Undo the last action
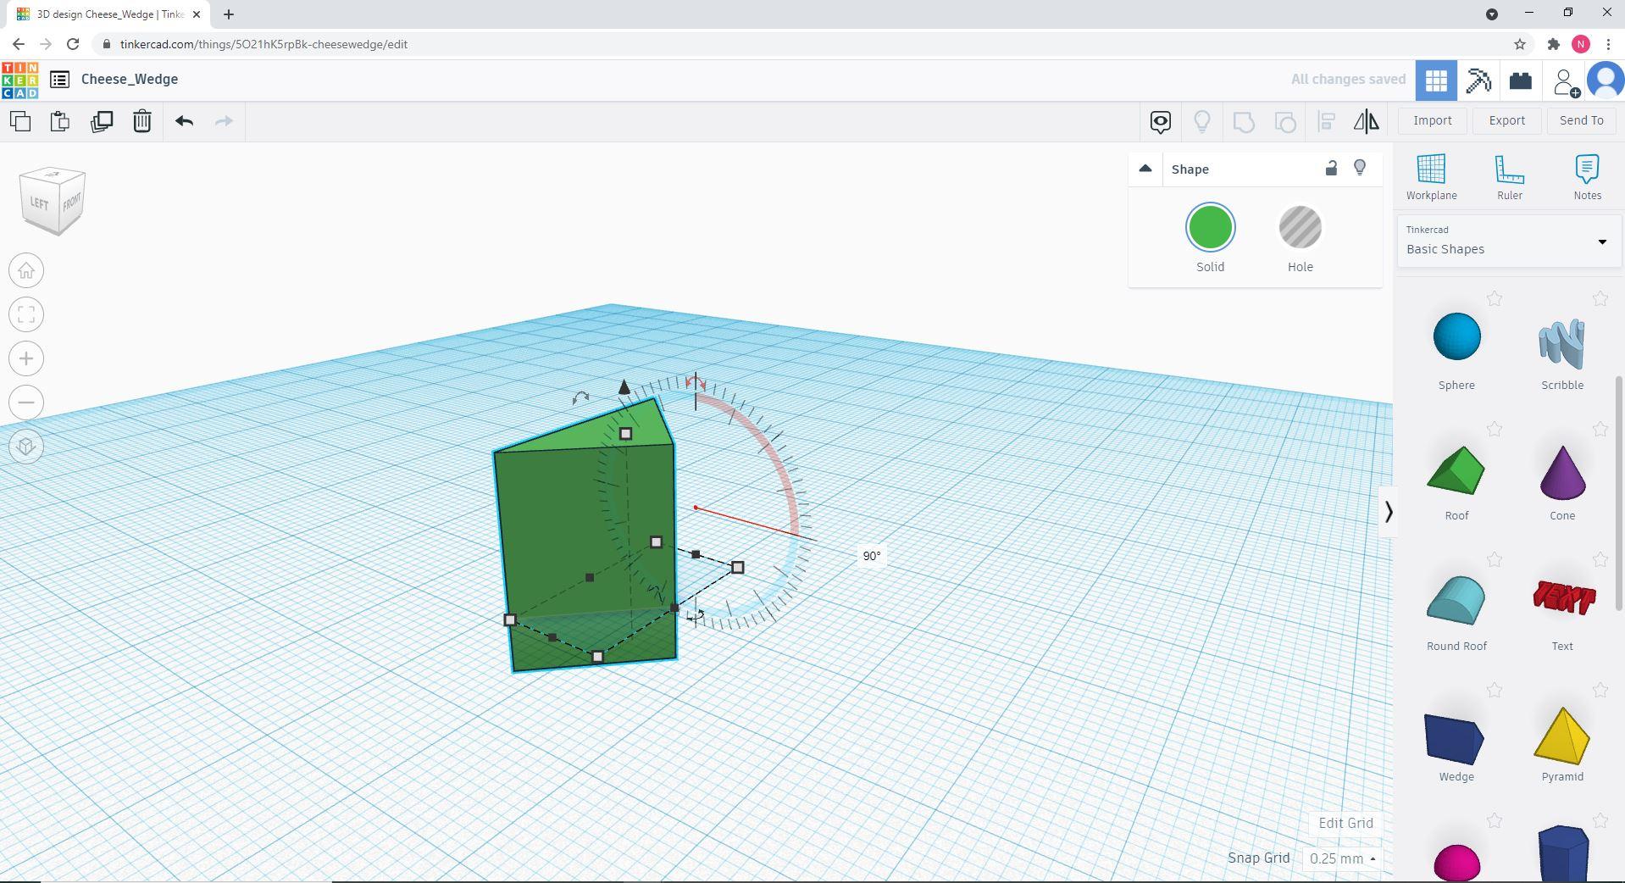This screenshot has height=883, width=1625. [x=184, y=121]
